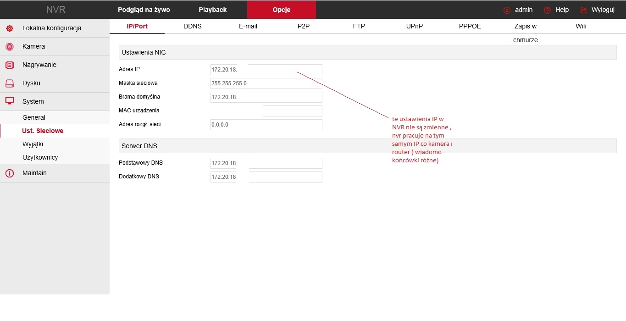Image resolution: width=626 pixels, height=321 pixels.
Task: Click the admin user icon
Action: tap(507, 10)
